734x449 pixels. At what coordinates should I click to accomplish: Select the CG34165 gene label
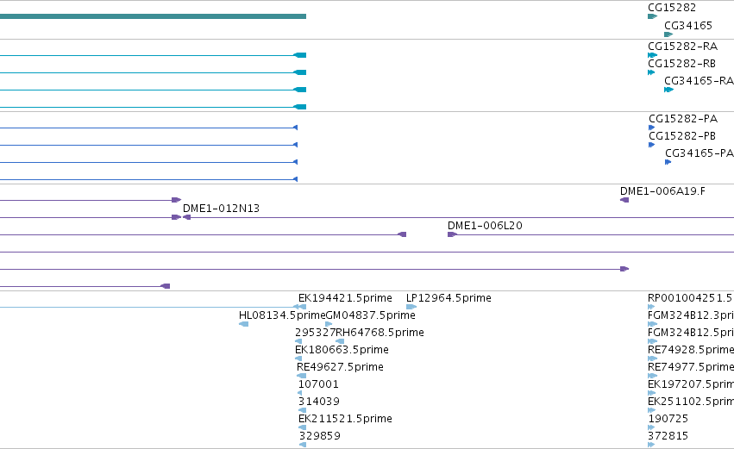tap(688, 25)
